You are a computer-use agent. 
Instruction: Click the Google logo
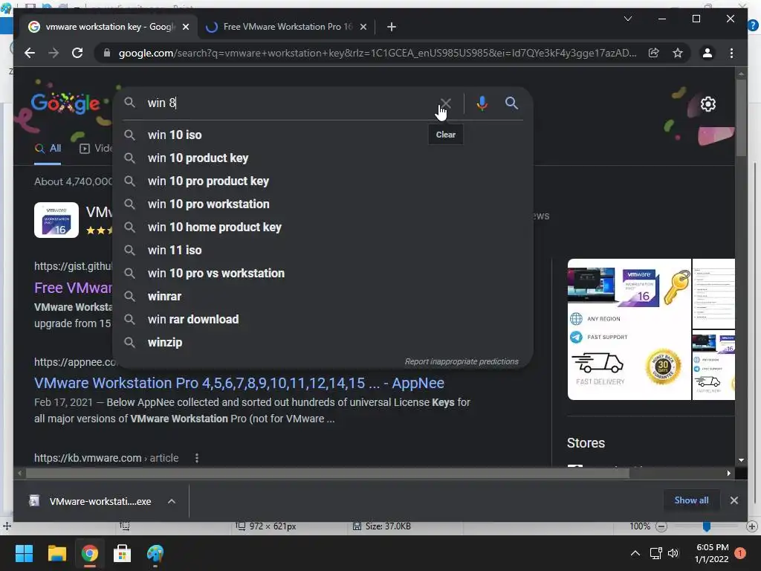pyautogui.click(x=65, y=103)
